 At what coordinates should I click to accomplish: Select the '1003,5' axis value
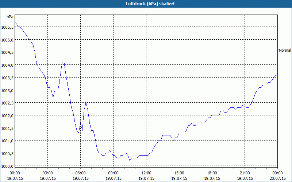(7, 78)
